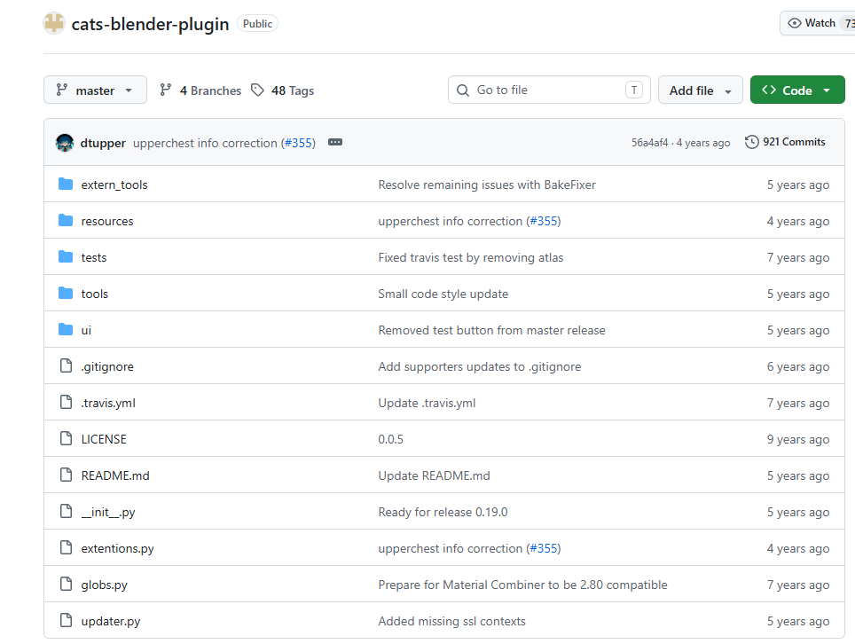Click the resources folder icon
Viewport: 855px width, 644px height.
[x=66, y=220]
